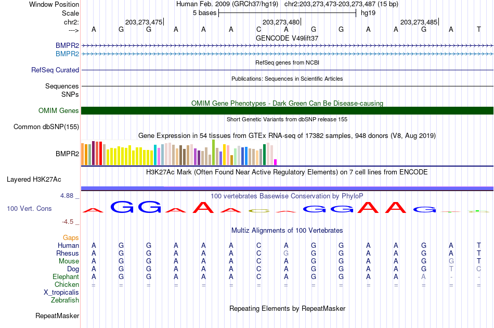Viewport: 494px width, 328px height.
Task: Click the Human species label
Action: 68,245
